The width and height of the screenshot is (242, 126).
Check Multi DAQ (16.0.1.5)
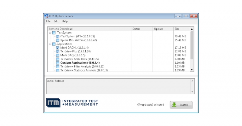[58, 55]
